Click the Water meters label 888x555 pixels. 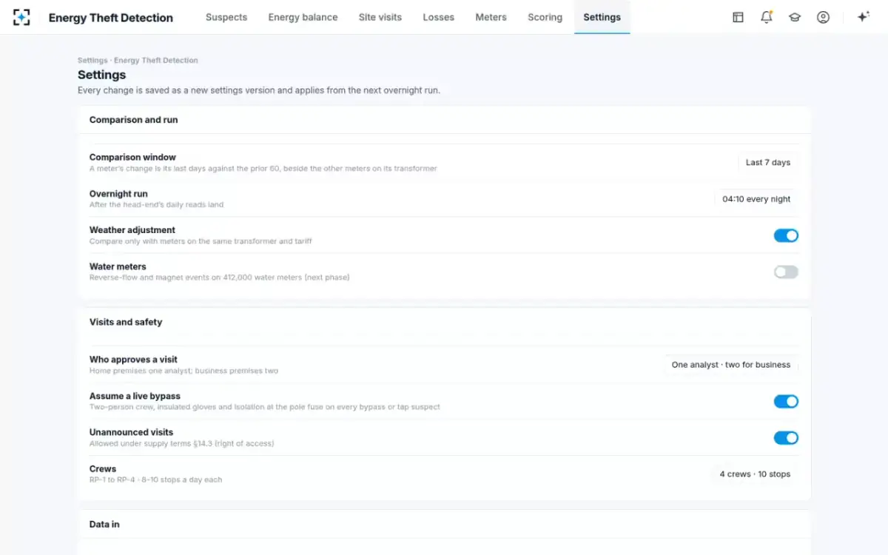click(x=118, y=266)
